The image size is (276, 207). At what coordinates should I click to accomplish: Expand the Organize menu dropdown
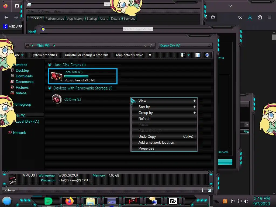(22, 55)
